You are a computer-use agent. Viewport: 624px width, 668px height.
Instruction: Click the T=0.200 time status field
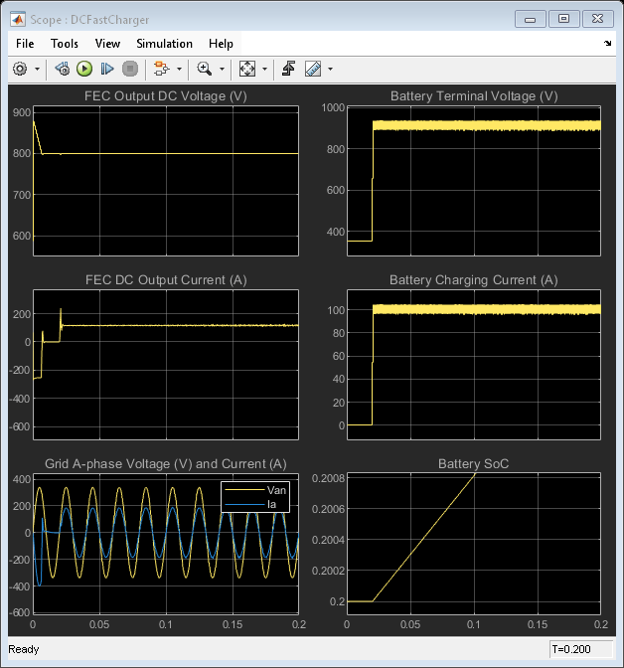click(581, 649)
